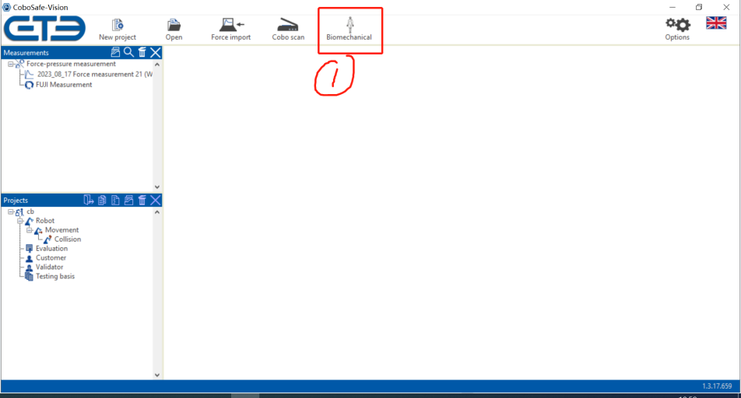
Task: Delete measurement using Measurements trash icon
Action: [142, 53]
